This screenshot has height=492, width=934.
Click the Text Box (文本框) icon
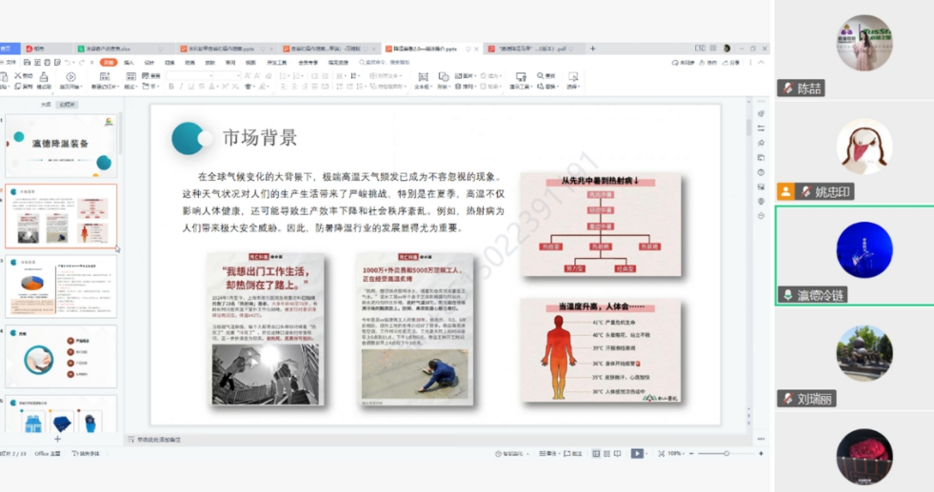tap(423, 77)
